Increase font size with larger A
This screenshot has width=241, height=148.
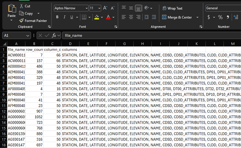pyautogui.click(x=105, y=8)
